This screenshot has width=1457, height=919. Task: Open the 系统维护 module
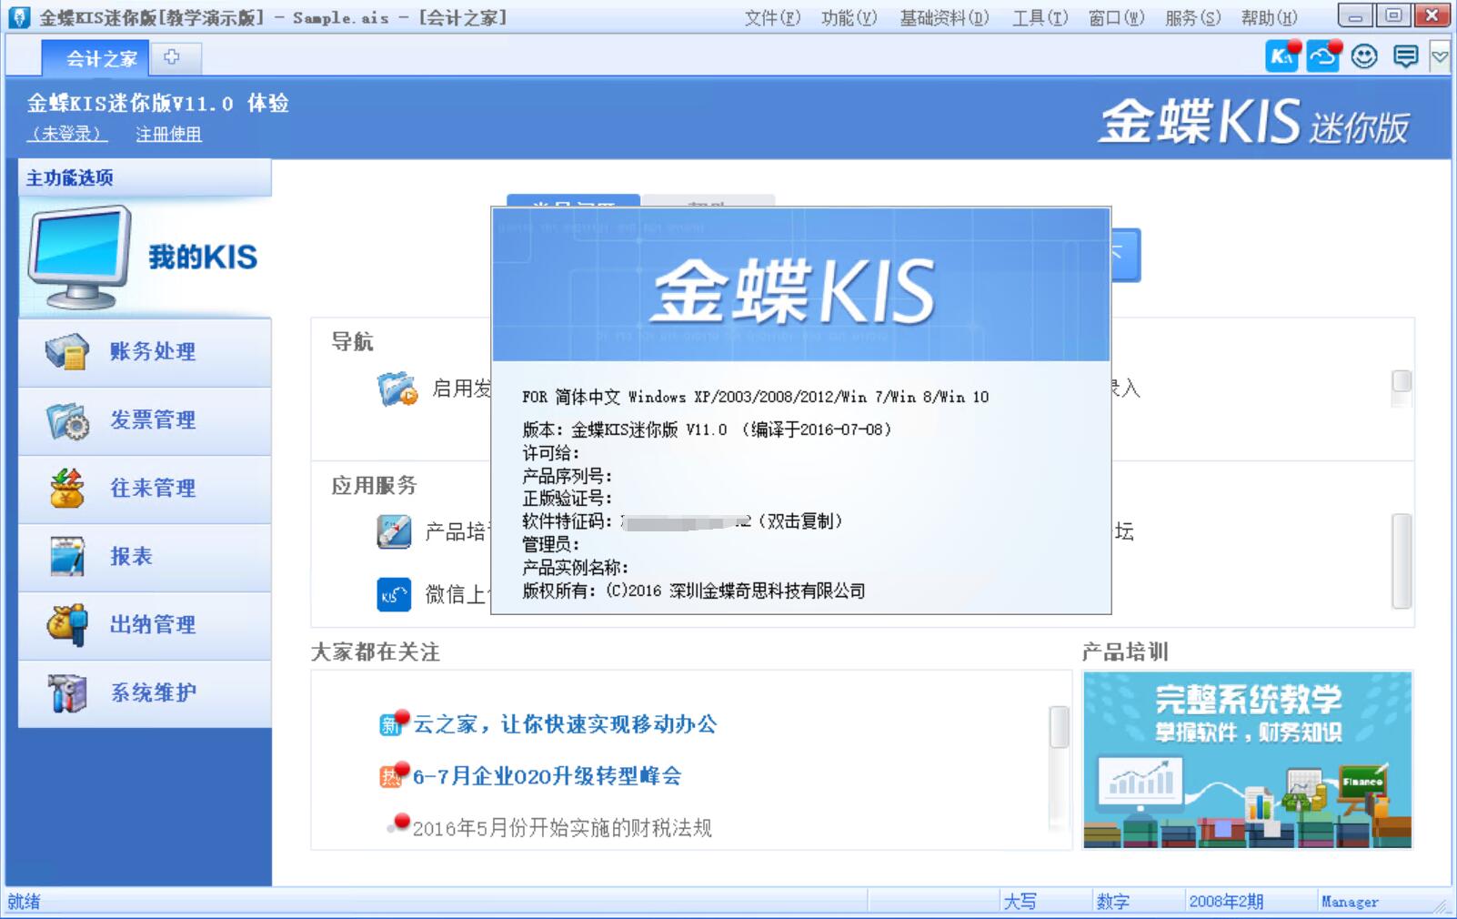145,693
